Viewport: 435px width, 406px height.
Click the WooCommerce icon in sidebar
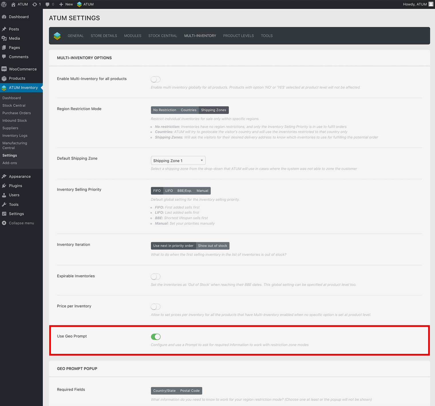pyautogui.click(x=4, y=69)
